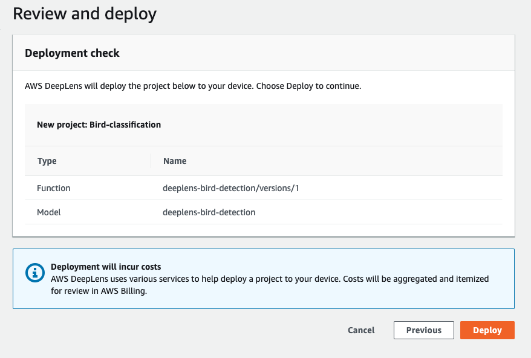The image size is (531, 358).
Task: Click the info icon in the cost notice
Action: (x=35, y=273)
